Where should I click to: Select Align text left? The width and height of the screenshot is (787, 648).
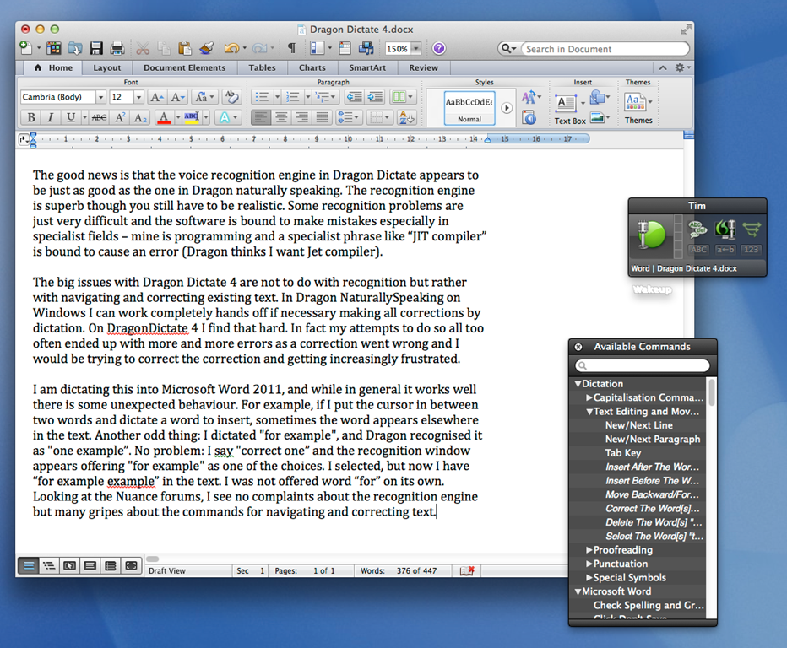pyautogui.click(x=261, y=118)
